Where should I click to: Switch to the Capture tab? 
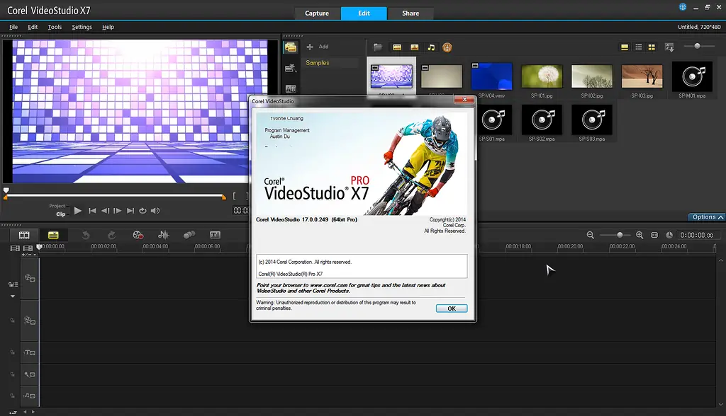[x=317, y=13]
